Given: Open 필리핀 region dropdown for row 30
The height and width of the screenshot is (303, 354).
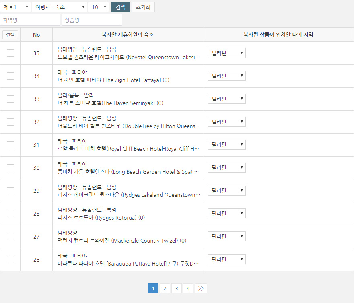Looking at the screenshot, I should [226, 167].
